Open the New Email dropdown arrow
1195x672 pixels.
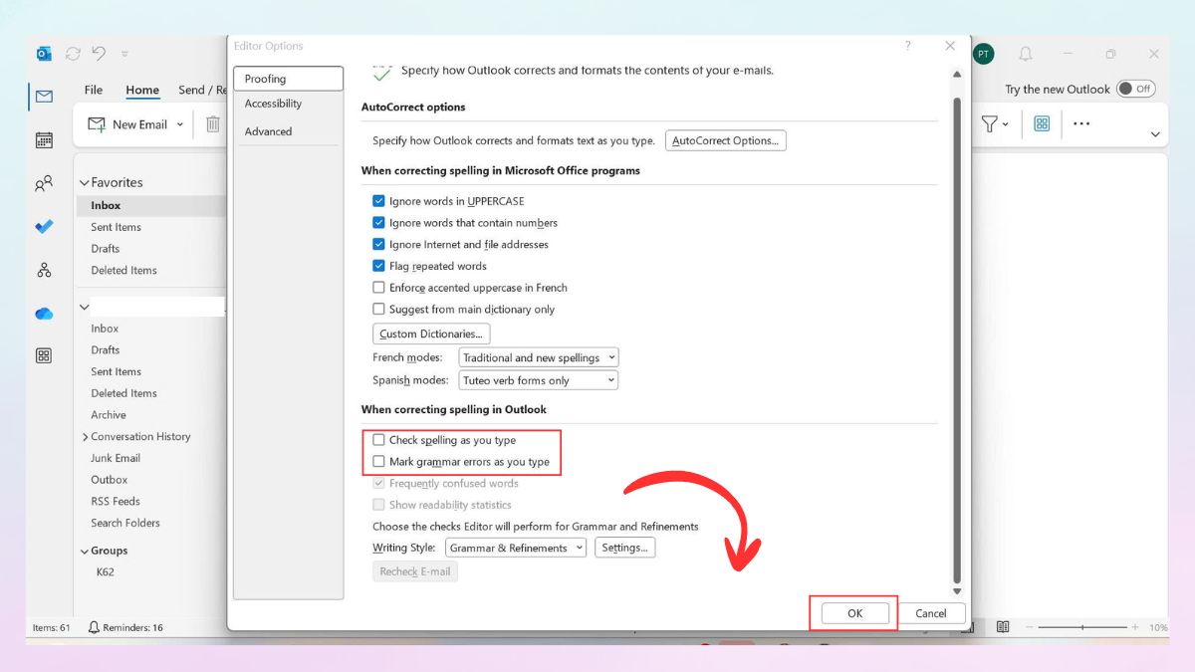tap(180, 124)
